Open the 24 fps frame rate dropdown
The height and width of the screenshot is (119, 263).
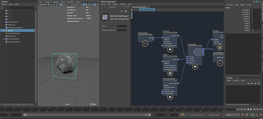click(233, 115)
